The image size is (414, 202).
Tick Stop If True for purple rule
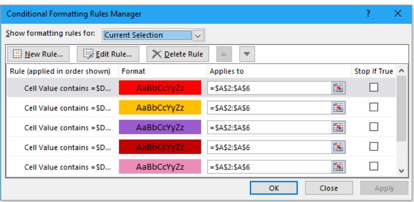(x=374, y=127)
